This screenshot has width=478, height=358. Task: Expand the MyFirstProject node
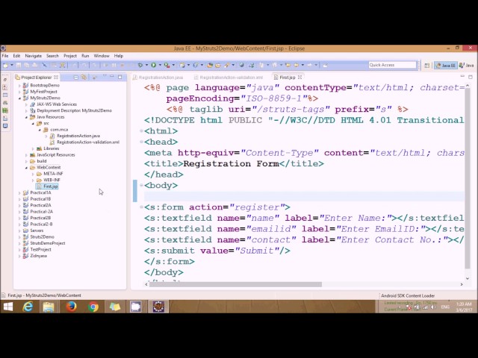click(19, 92)
